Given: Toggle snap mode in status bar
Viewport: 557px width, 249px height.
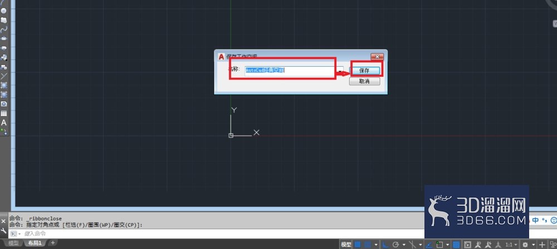Looking at the screenshot, I should tap(368, 245).
